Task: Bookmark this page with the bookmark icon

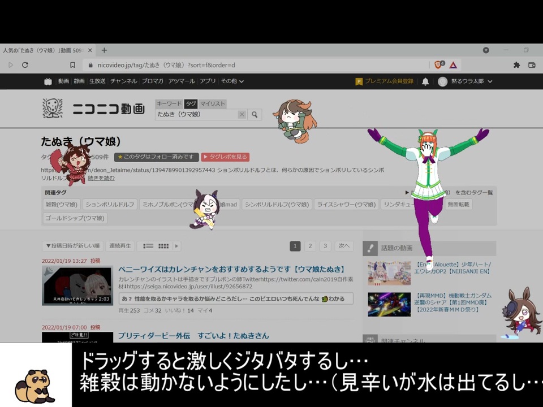Action: pyautogui.click(x=72, y=65)
